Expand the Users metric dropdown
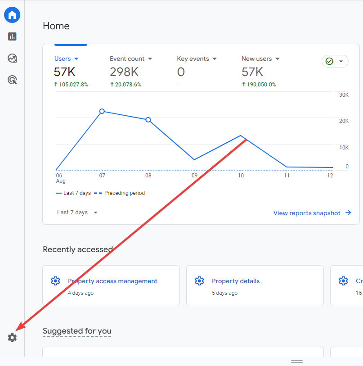The height and width of the screenshot is (366, 363). tap(76, 59)
